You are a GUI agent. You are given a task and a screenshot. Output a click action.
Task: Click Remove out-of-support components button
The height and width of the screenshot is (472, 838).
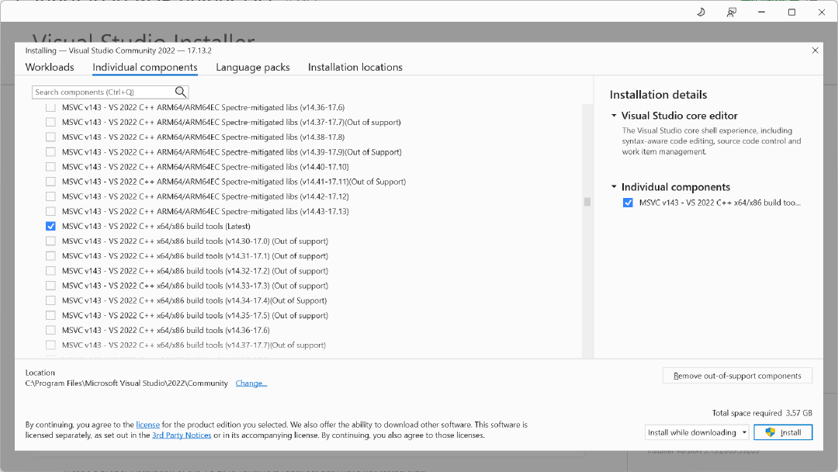[x=738, y=376]
